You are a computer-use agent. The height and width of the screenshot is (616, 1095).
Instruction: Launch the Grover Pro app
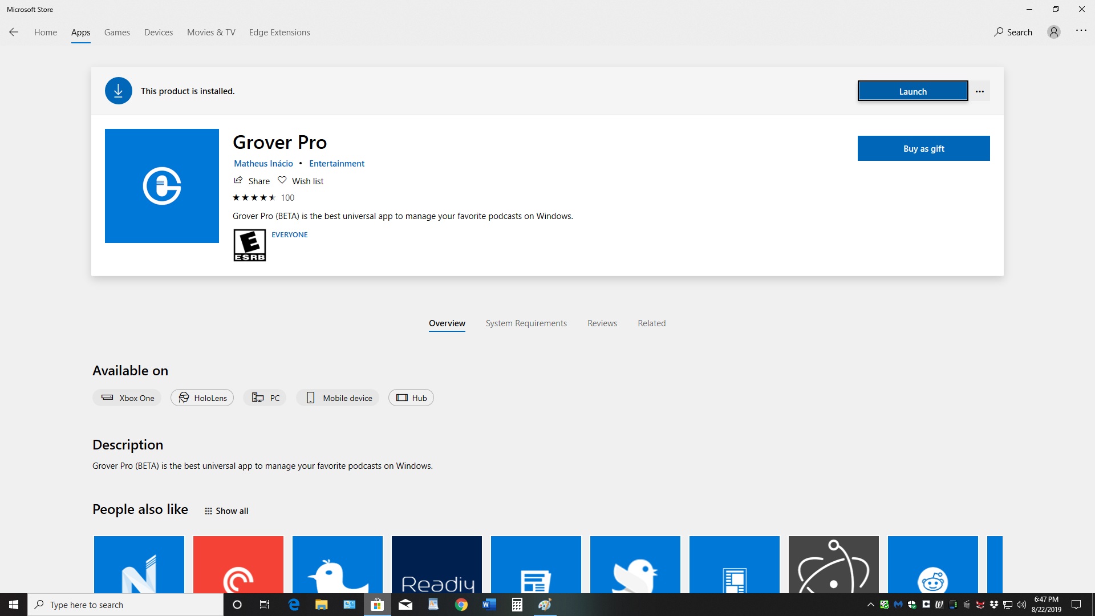point(913,91)
